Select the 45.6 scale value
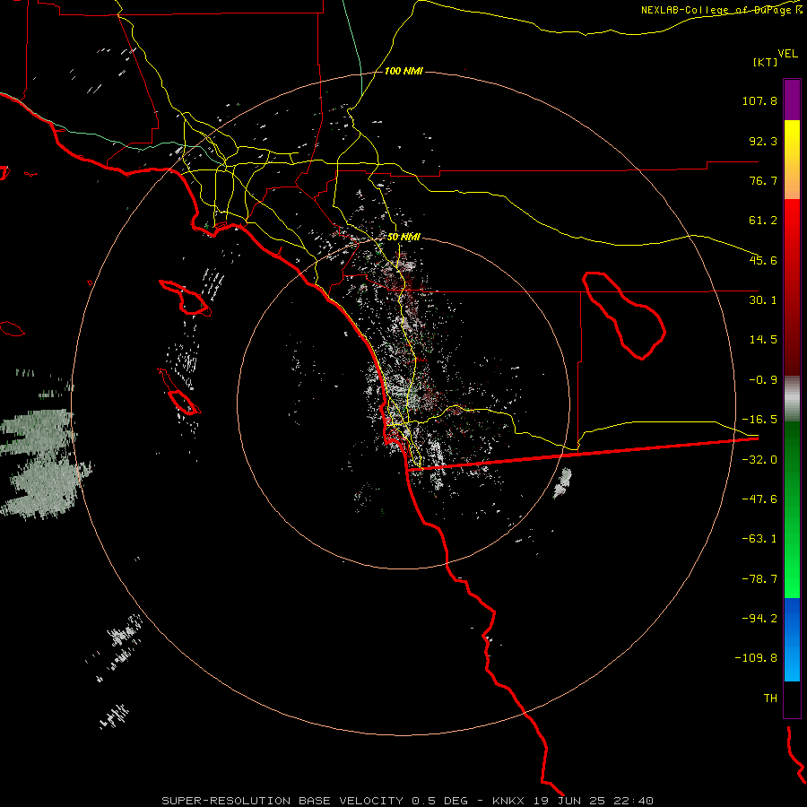 click(763, 260)
